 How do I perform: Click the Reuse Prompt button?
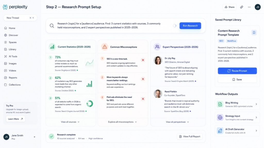pos(237,71)
